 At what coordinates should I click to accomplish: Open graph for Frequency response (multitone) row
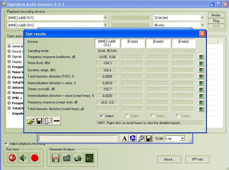(x=201, y=57)
